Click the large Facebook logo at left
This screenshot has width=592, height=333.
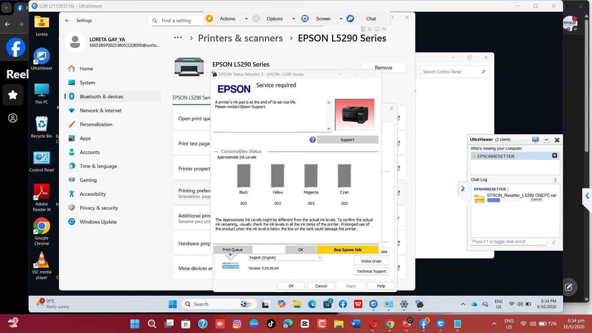16,48
